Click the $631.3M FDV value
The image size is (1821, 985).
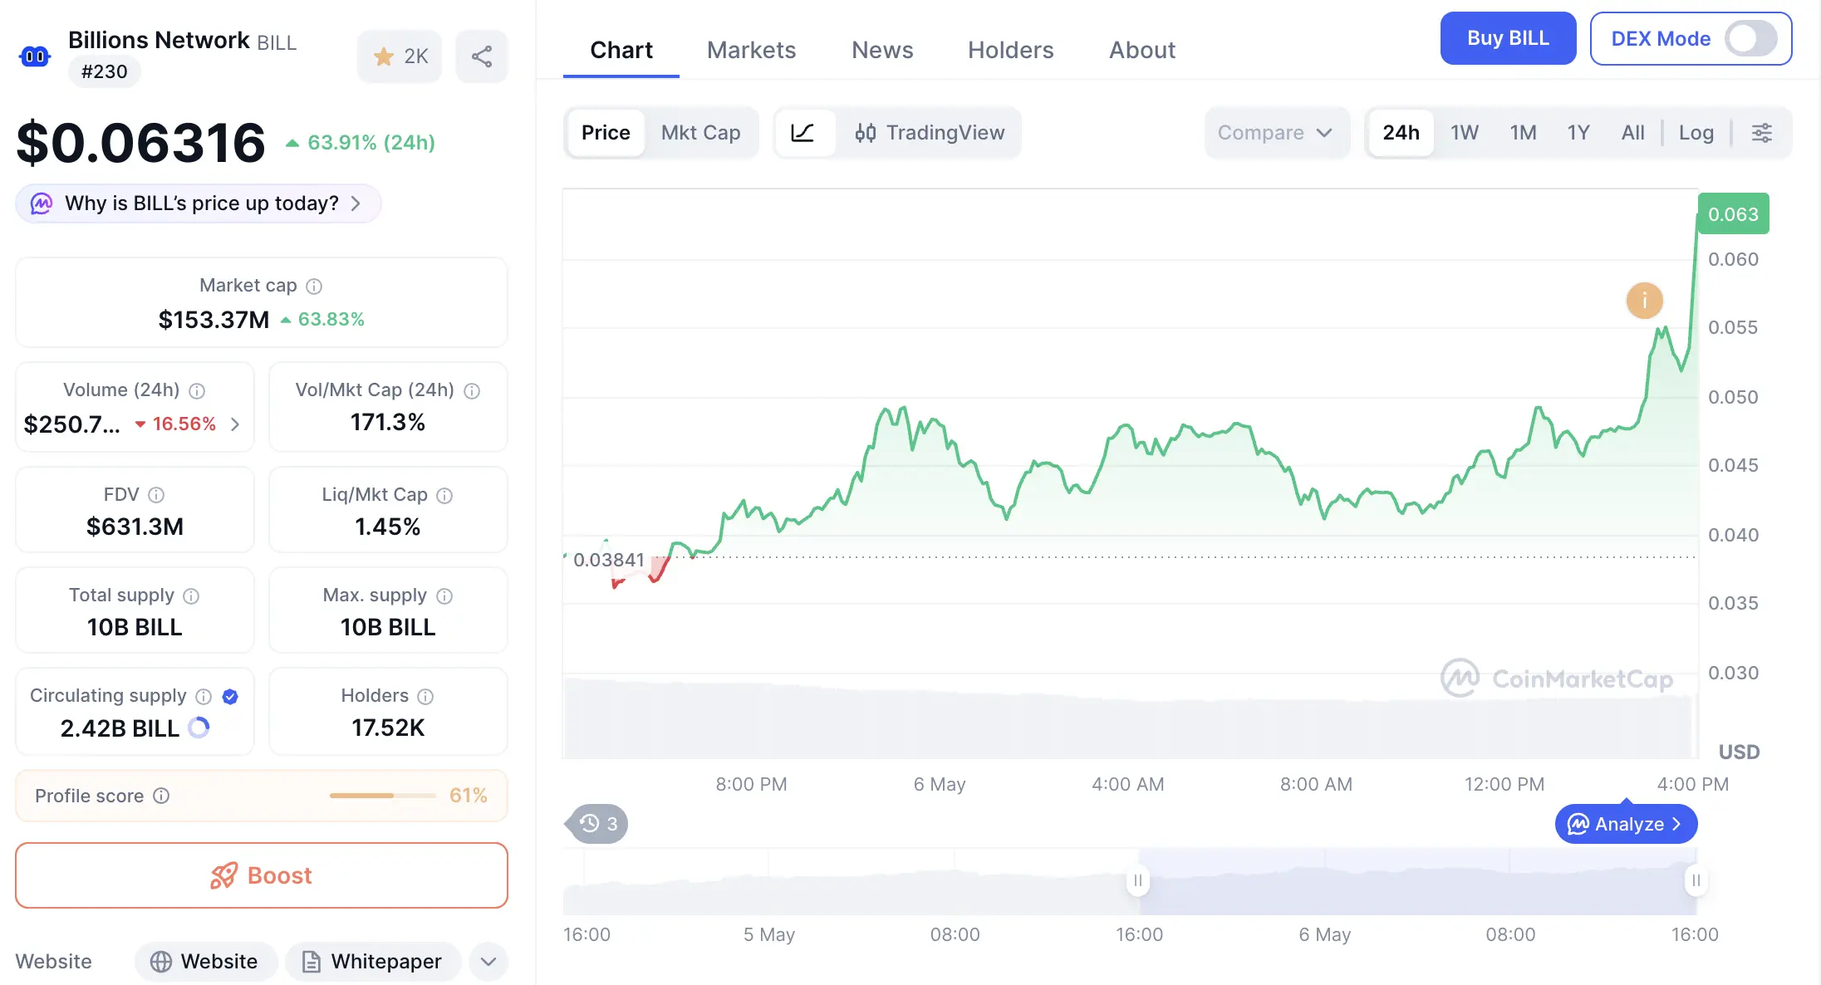coord(135,527)
